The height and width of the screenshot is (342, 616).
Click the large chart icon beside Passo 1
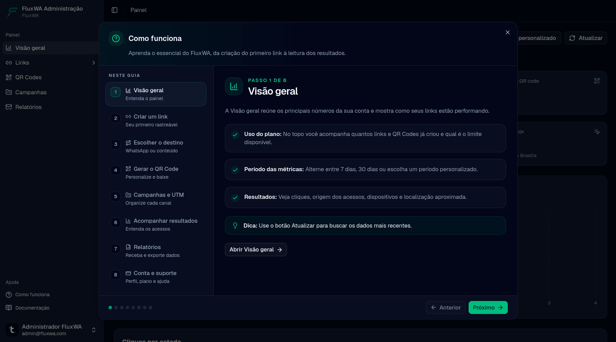234,86
